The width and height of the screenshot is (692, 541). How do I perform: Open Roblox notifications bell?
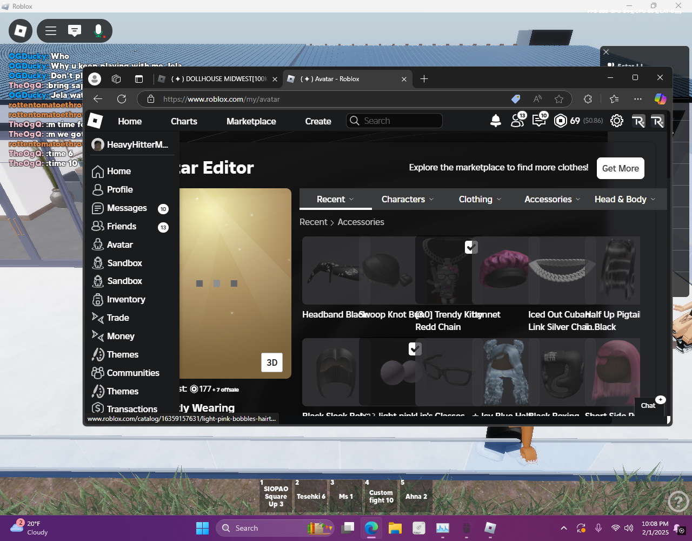click(x=496, y=121)
